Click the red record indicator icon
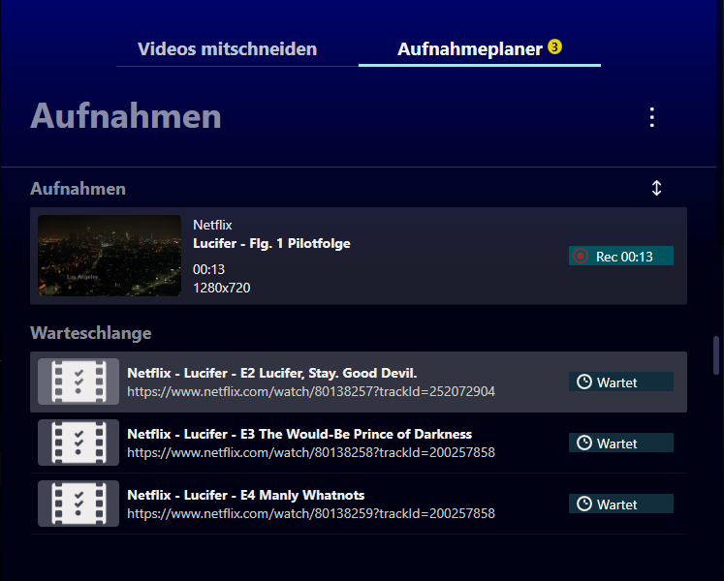This screenshot has height=581, width=724. click(x=581, y=256)
